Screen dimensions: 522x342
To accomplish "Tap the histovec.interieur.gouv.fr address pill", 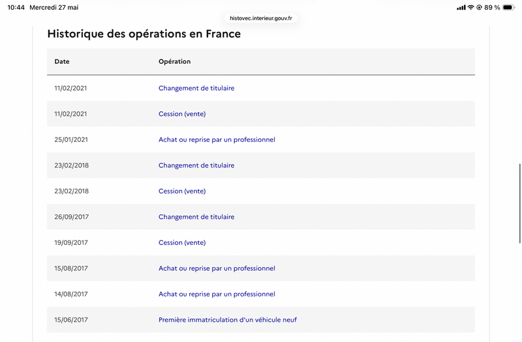I will click(261, 18).
